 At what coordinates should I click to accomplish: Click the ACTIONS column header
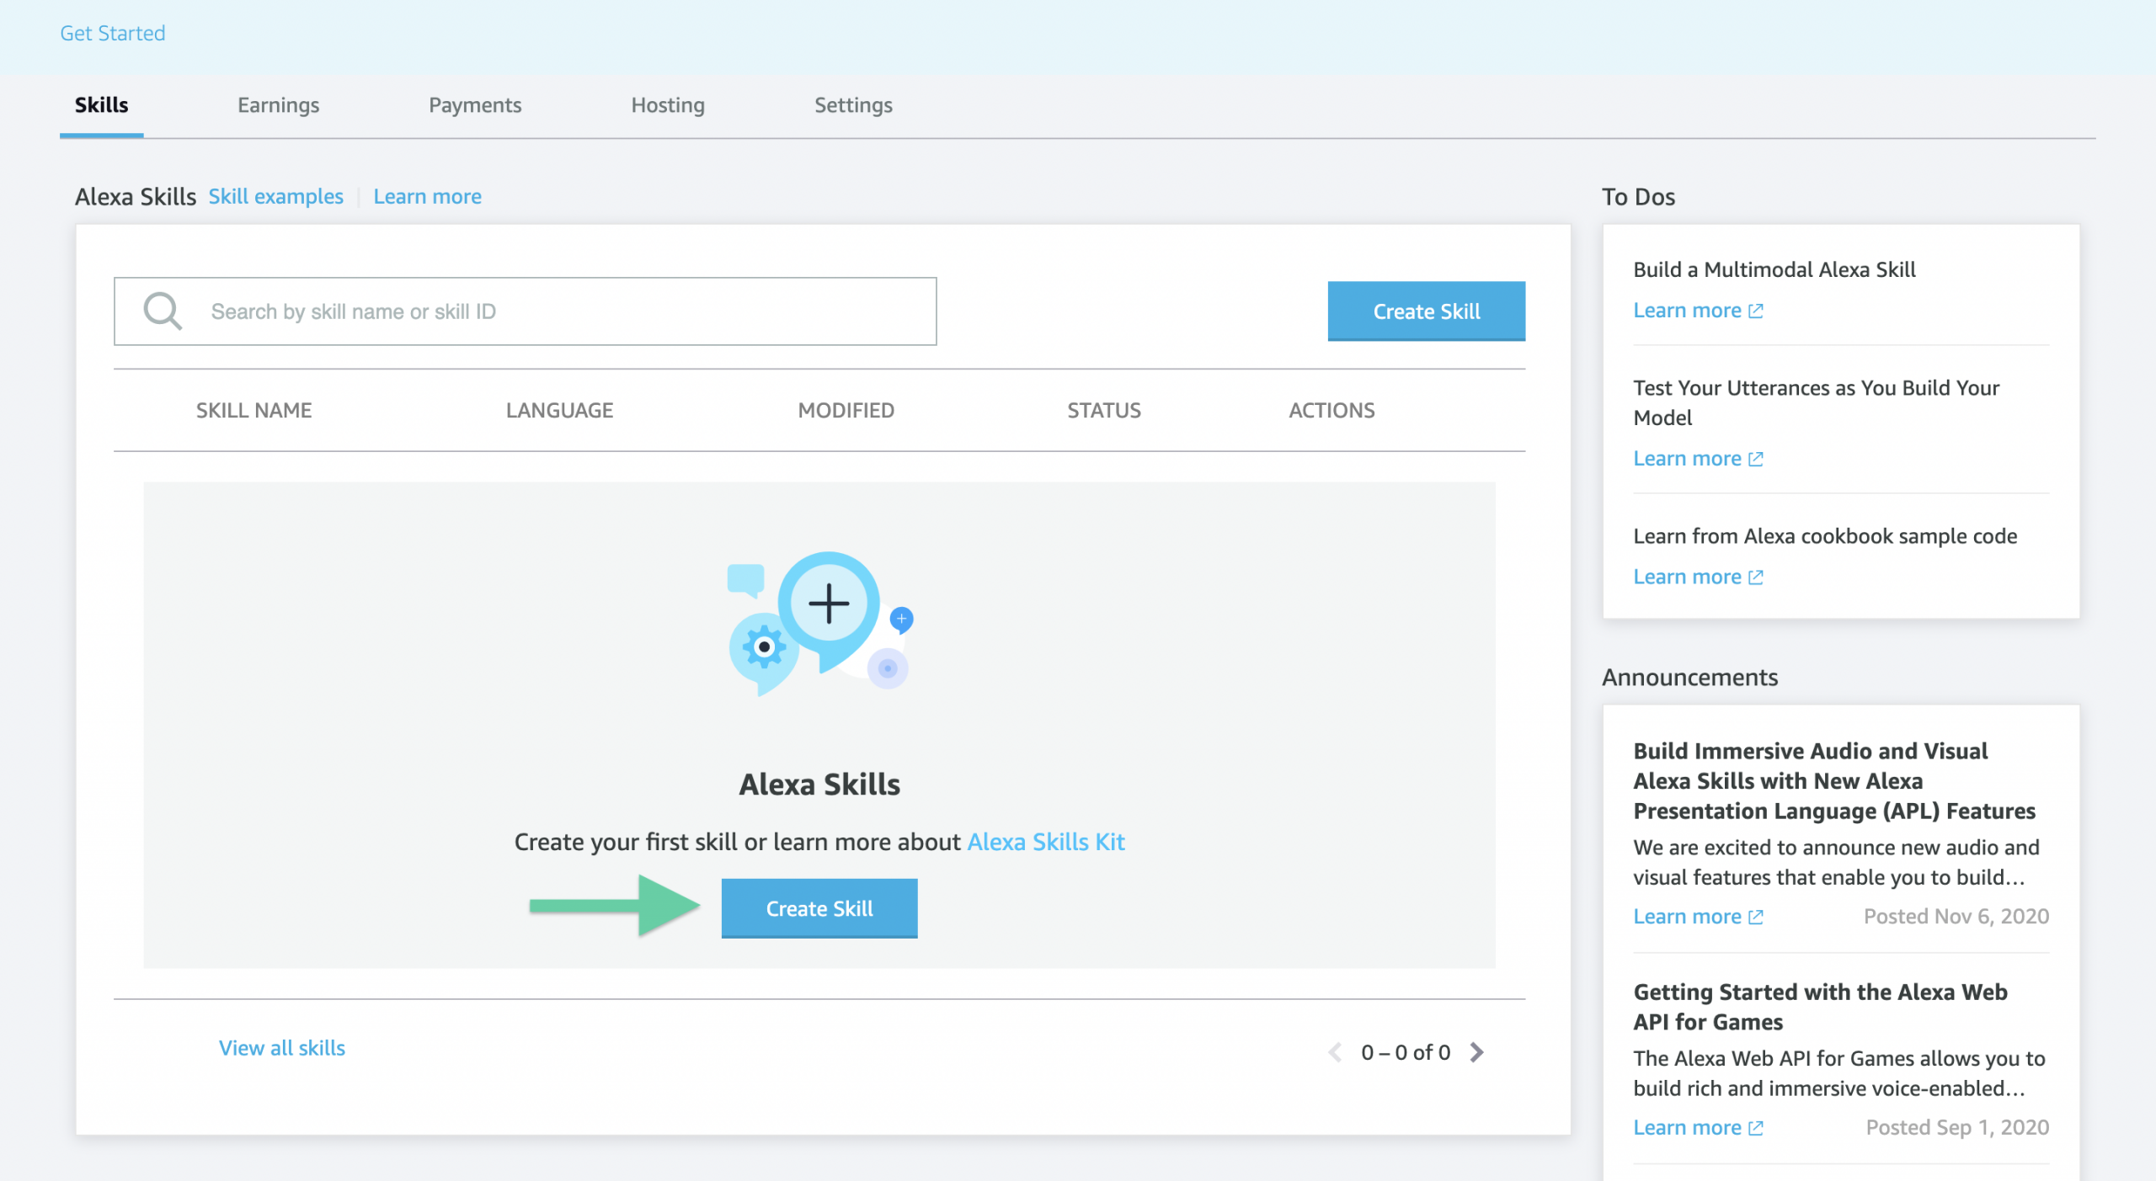pos(1331,410)
